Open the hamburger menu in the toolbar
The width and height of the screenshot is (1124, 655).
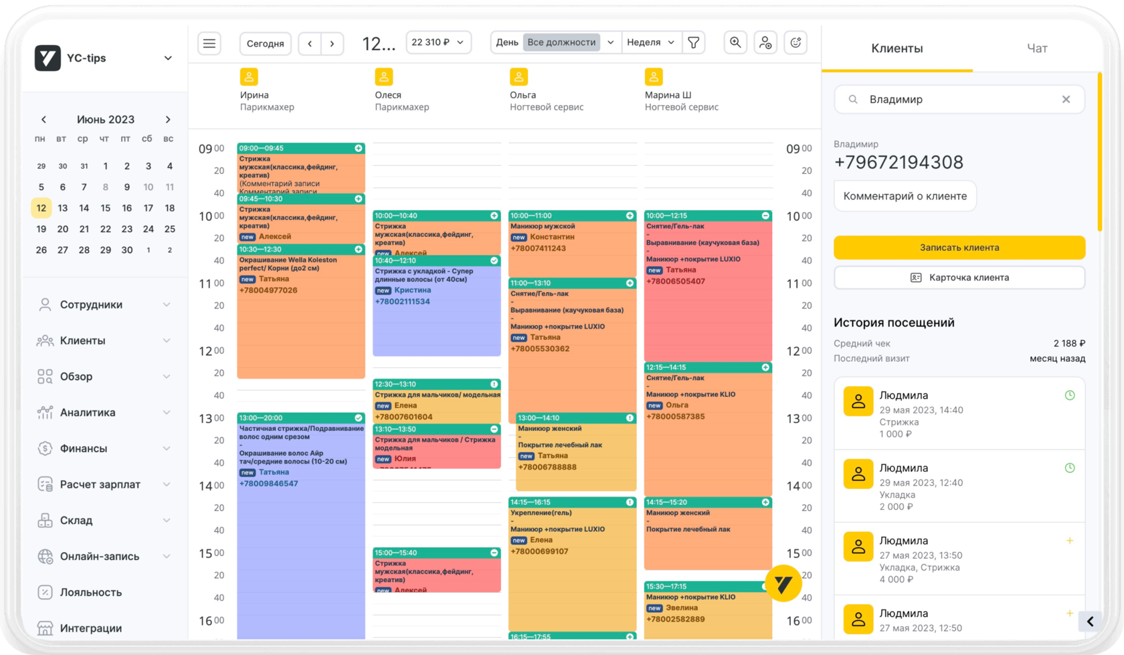click(x=209, y=43)
